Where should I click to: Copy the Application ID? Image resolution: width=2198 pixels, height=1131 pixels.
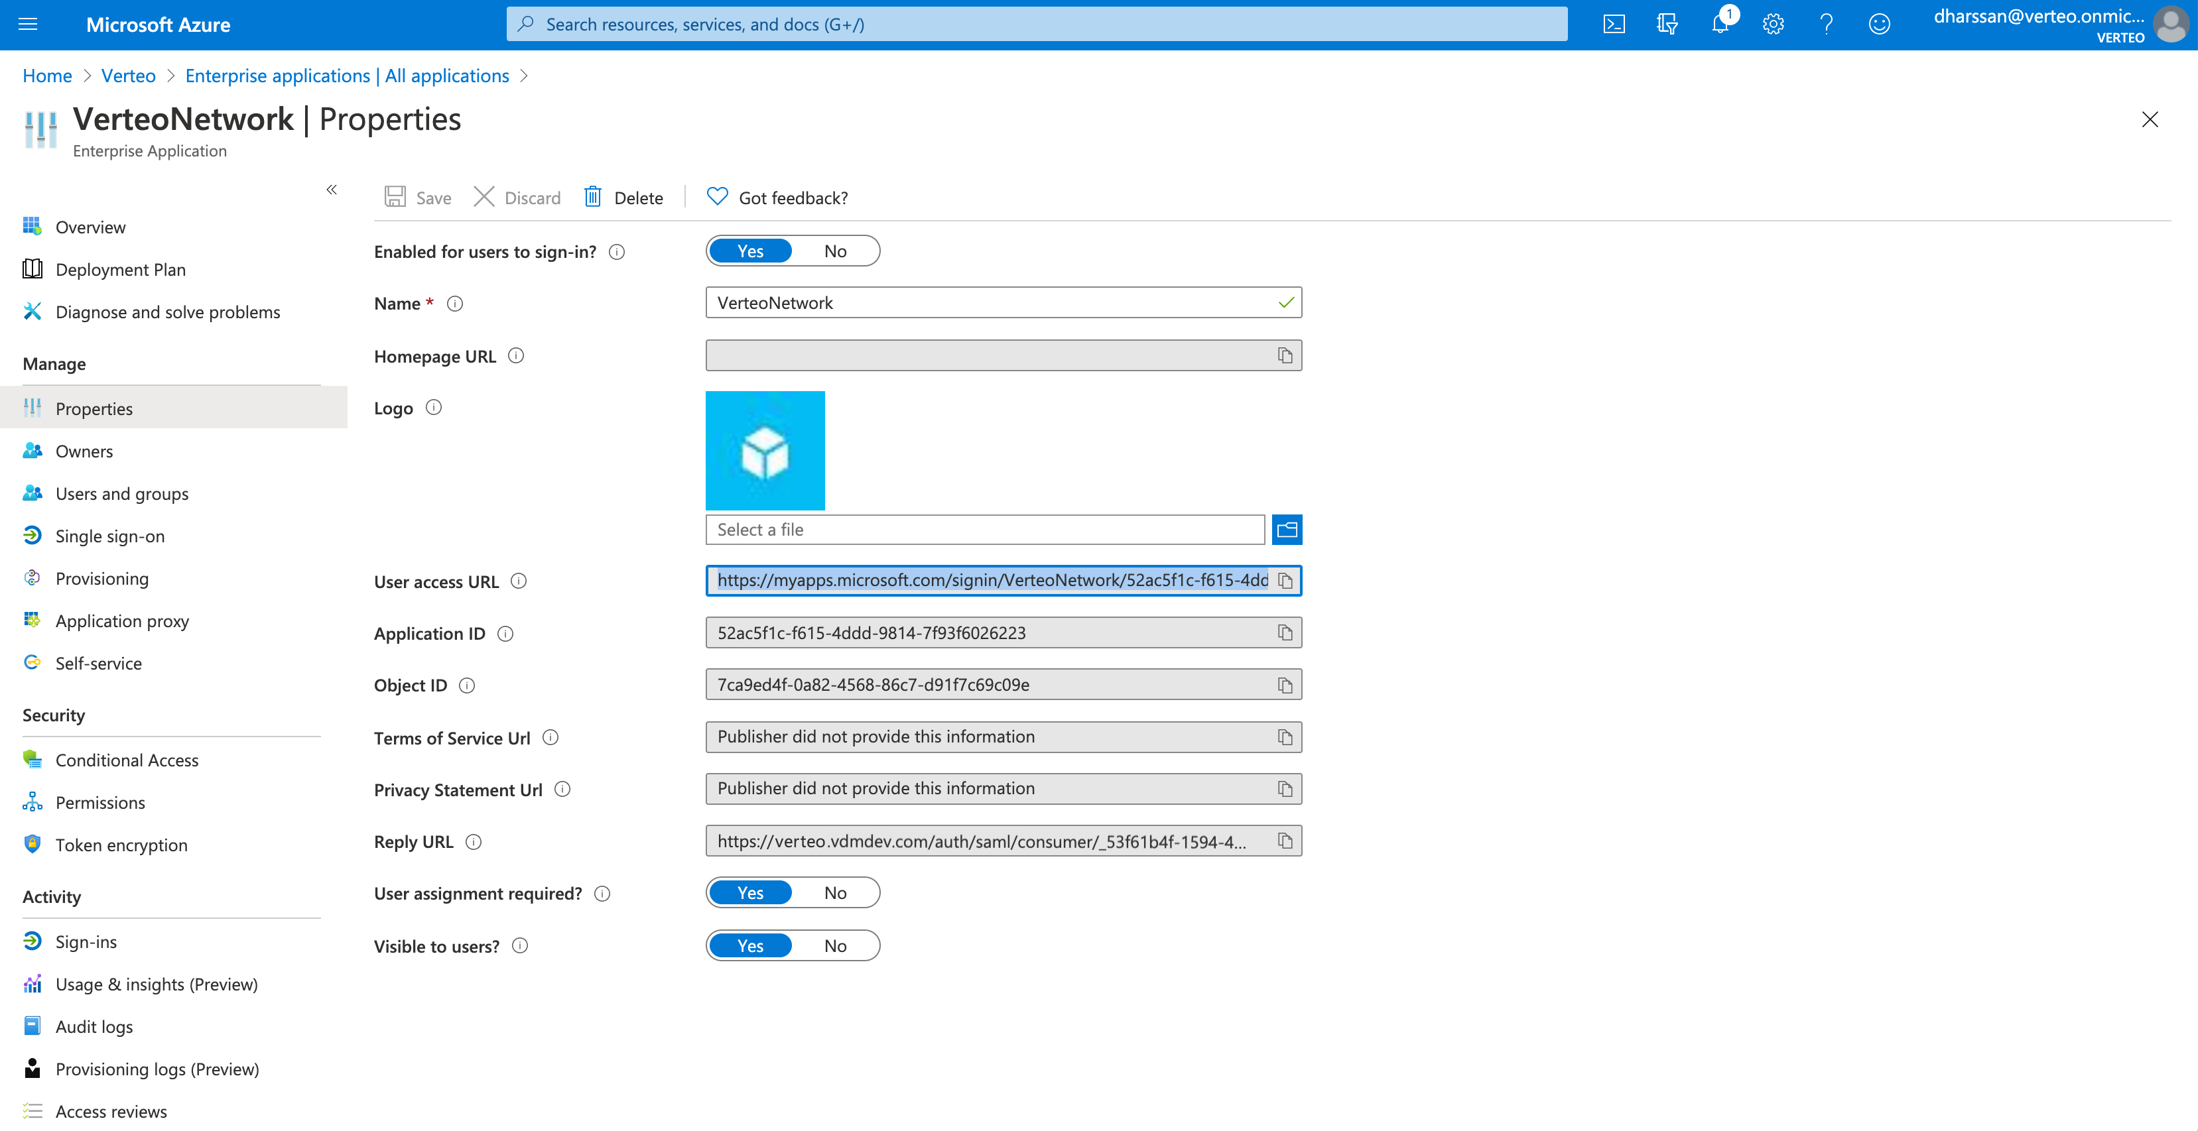tap(1285, 633)
